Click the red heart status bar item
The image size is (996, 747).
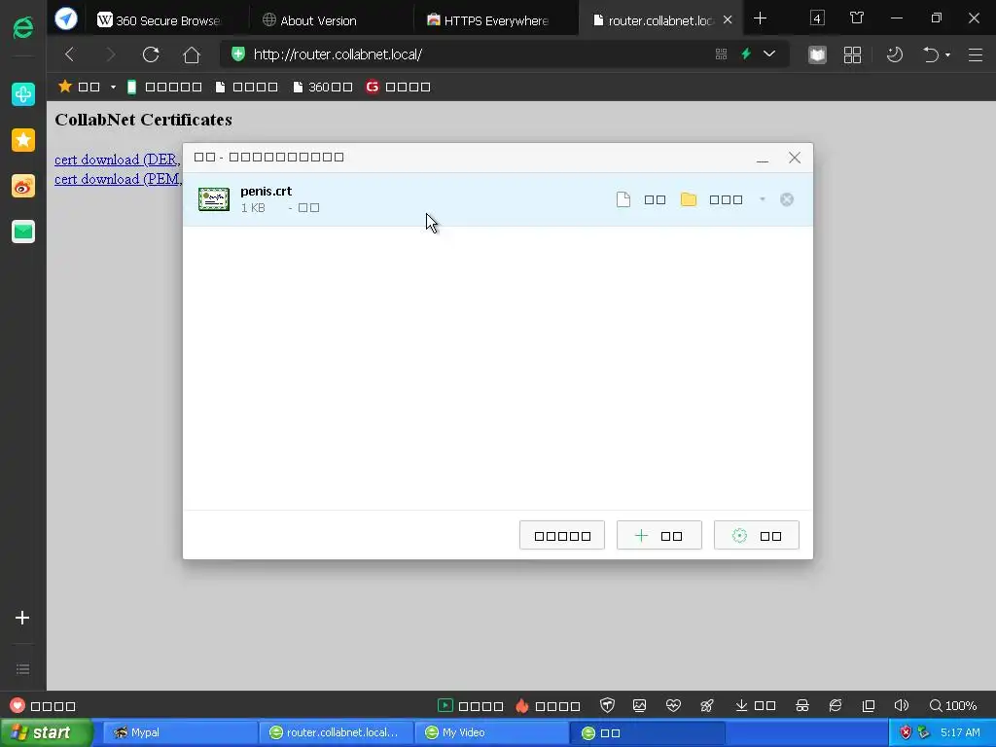43,706
